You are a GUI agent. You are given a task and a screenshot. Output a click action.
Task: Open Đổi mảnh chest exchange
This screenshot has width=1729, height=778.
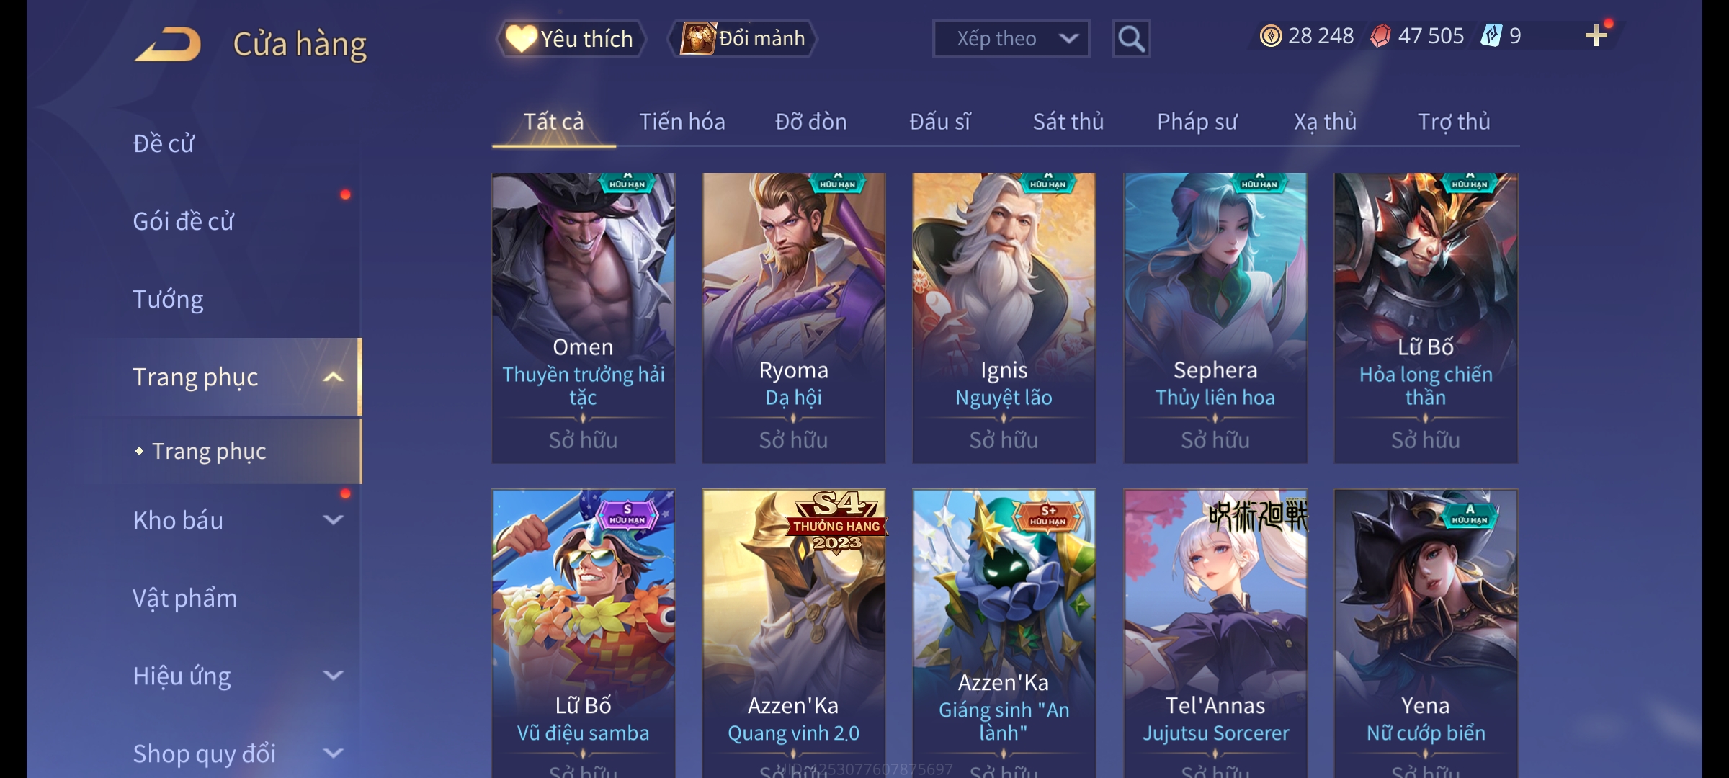[x=743, y=39]
